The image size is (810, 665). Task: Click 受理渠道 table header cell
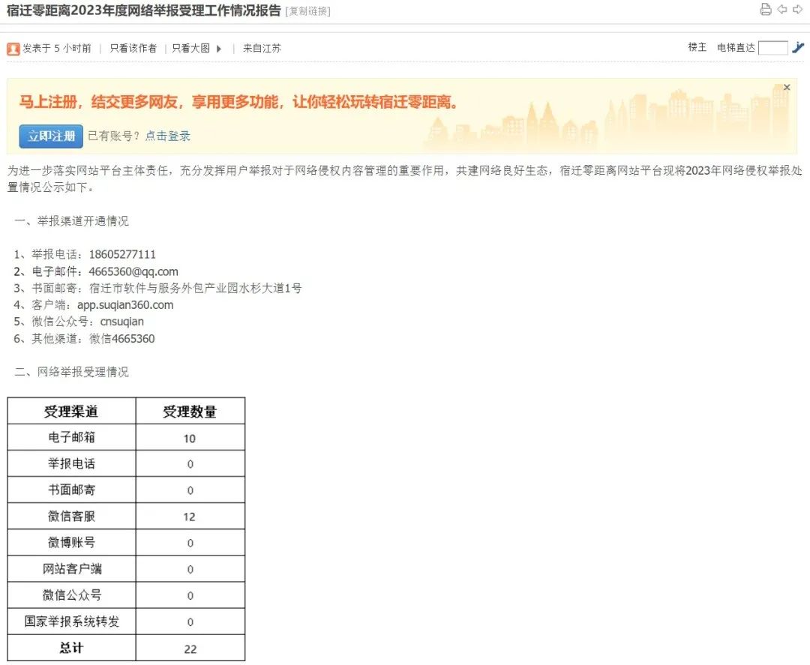[71, 412]
